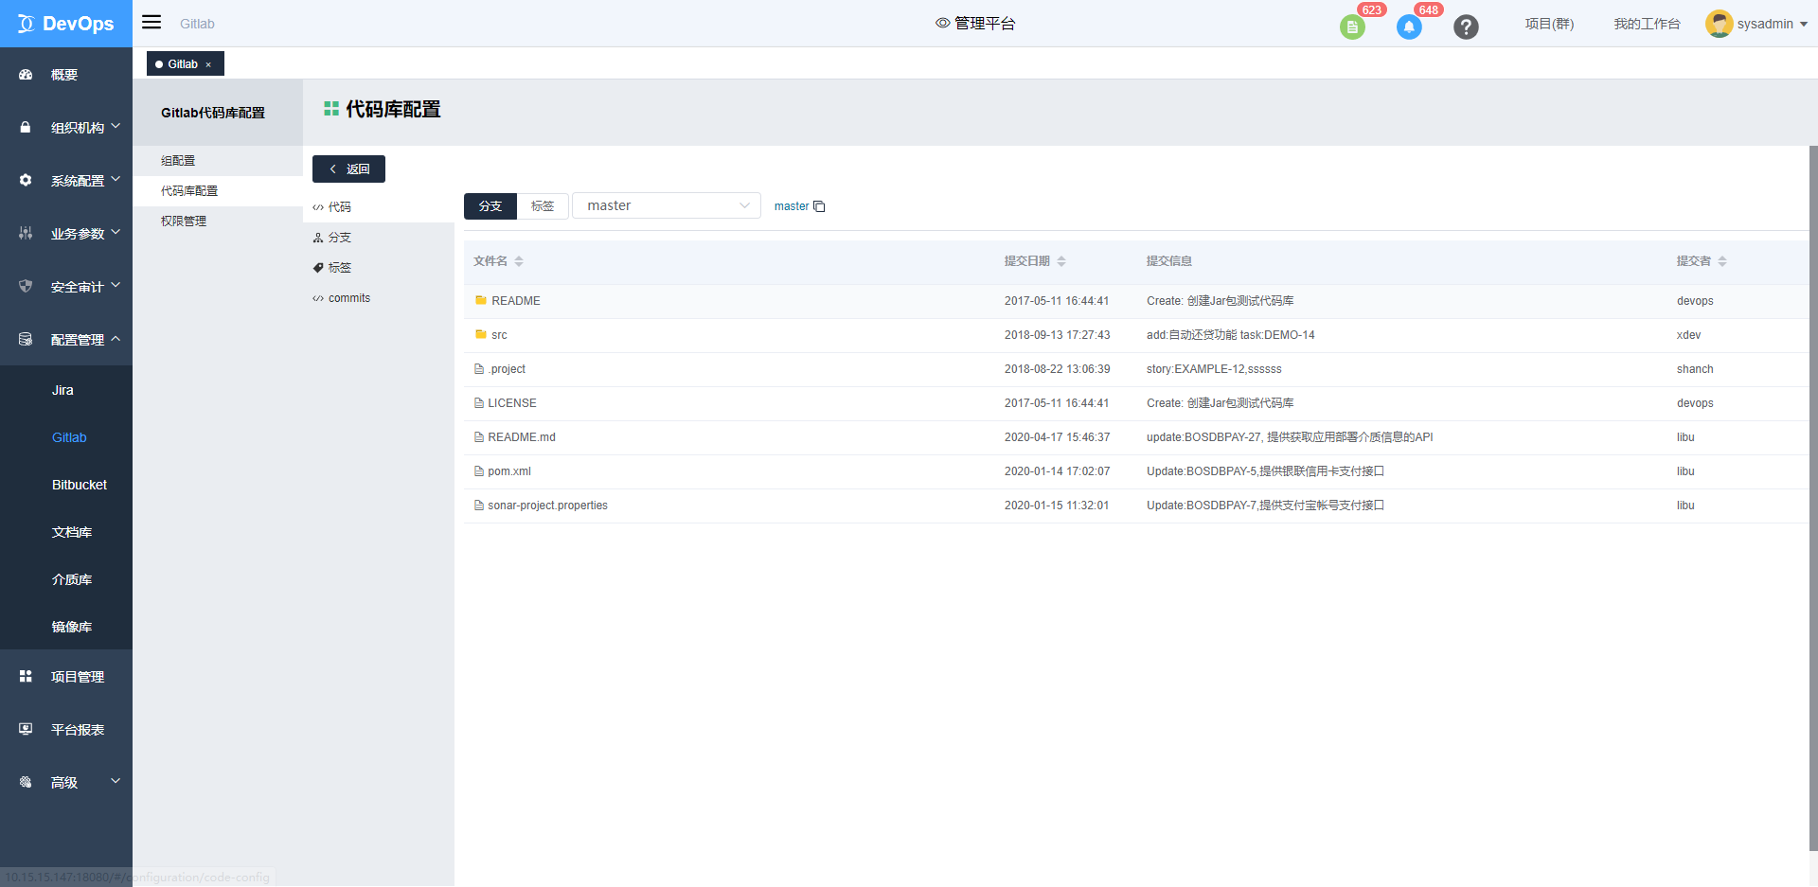Open the blue bell notification icon

pos(1409,27)
